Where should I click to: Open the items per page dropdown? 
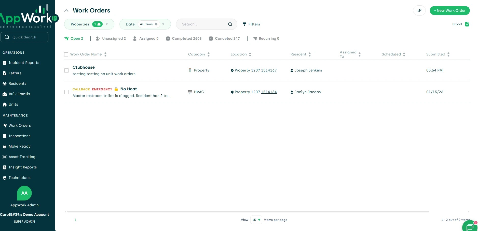[256, 220]
